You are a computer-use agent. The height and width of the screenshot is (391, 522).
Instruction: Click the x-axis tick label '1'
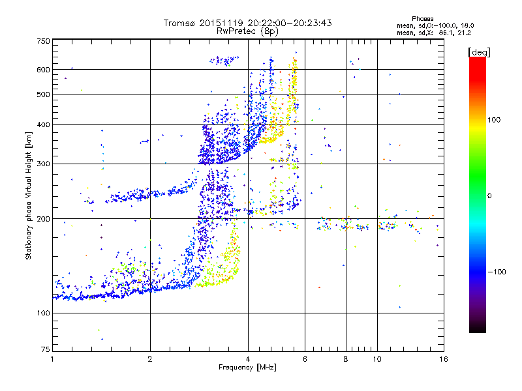pyautogui.click(x=52, y=359)
